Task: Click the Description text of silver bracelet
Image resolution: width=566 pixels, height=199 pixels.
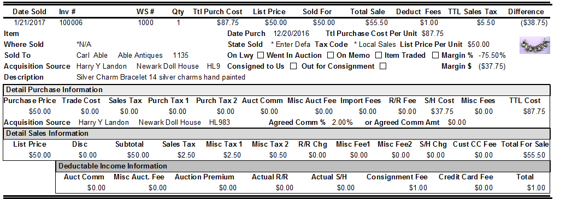Action: (x=161, y=77)
